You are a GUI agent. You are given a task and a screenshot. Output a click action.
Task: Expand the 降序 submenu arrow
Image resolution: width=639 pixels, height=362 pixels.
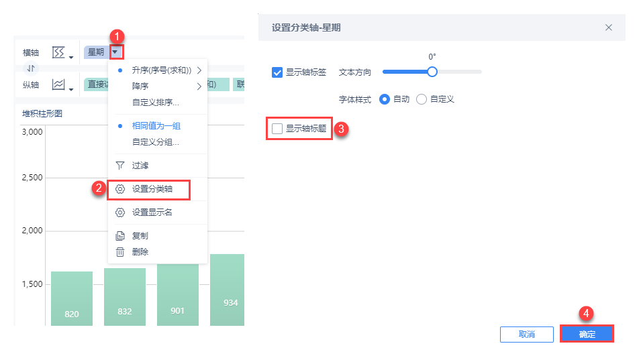pyautogui.click(x=199, y=86)
